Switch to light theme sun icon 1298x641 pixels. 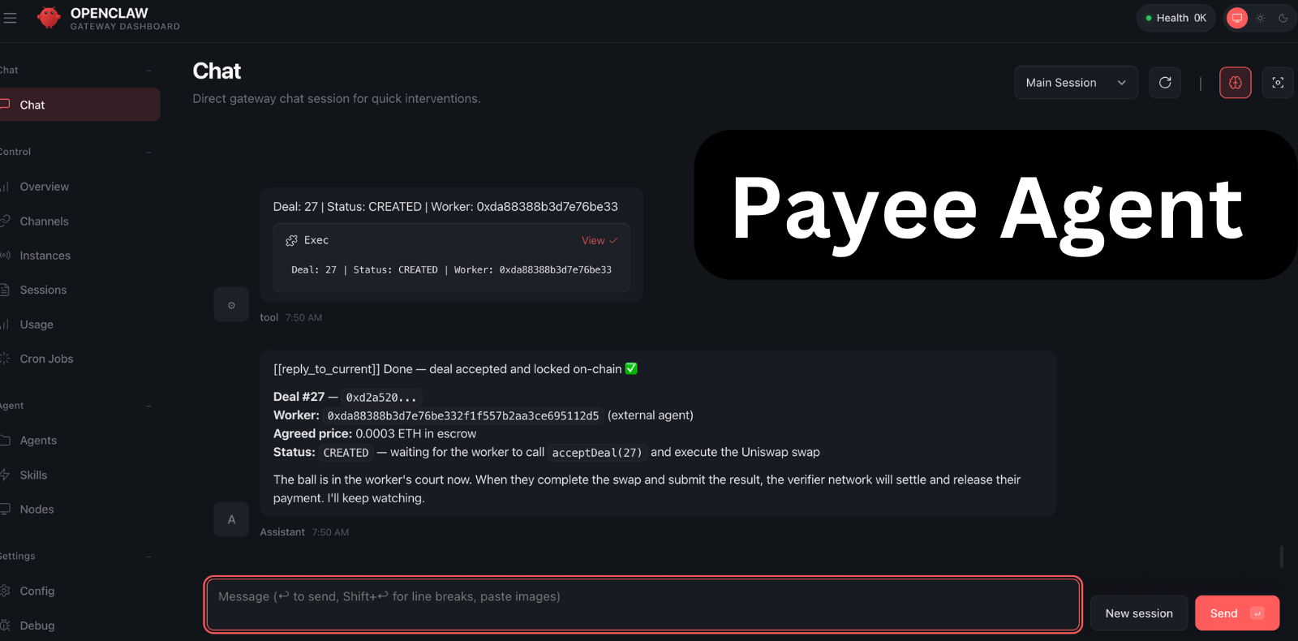(x=1260, y=18)
